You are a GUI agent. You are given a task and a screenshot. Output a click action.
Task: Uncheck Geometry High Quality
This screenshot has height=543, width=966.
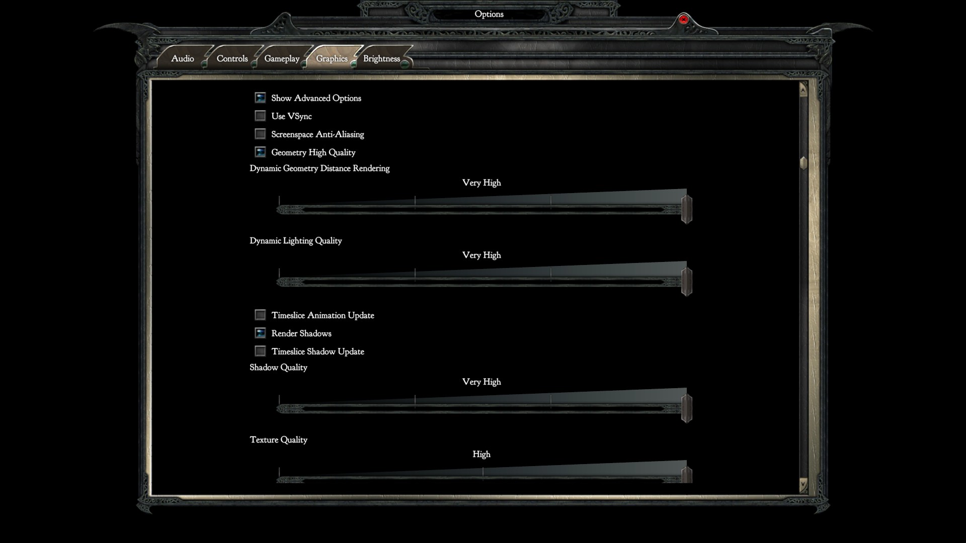click(x=260, y=152)
